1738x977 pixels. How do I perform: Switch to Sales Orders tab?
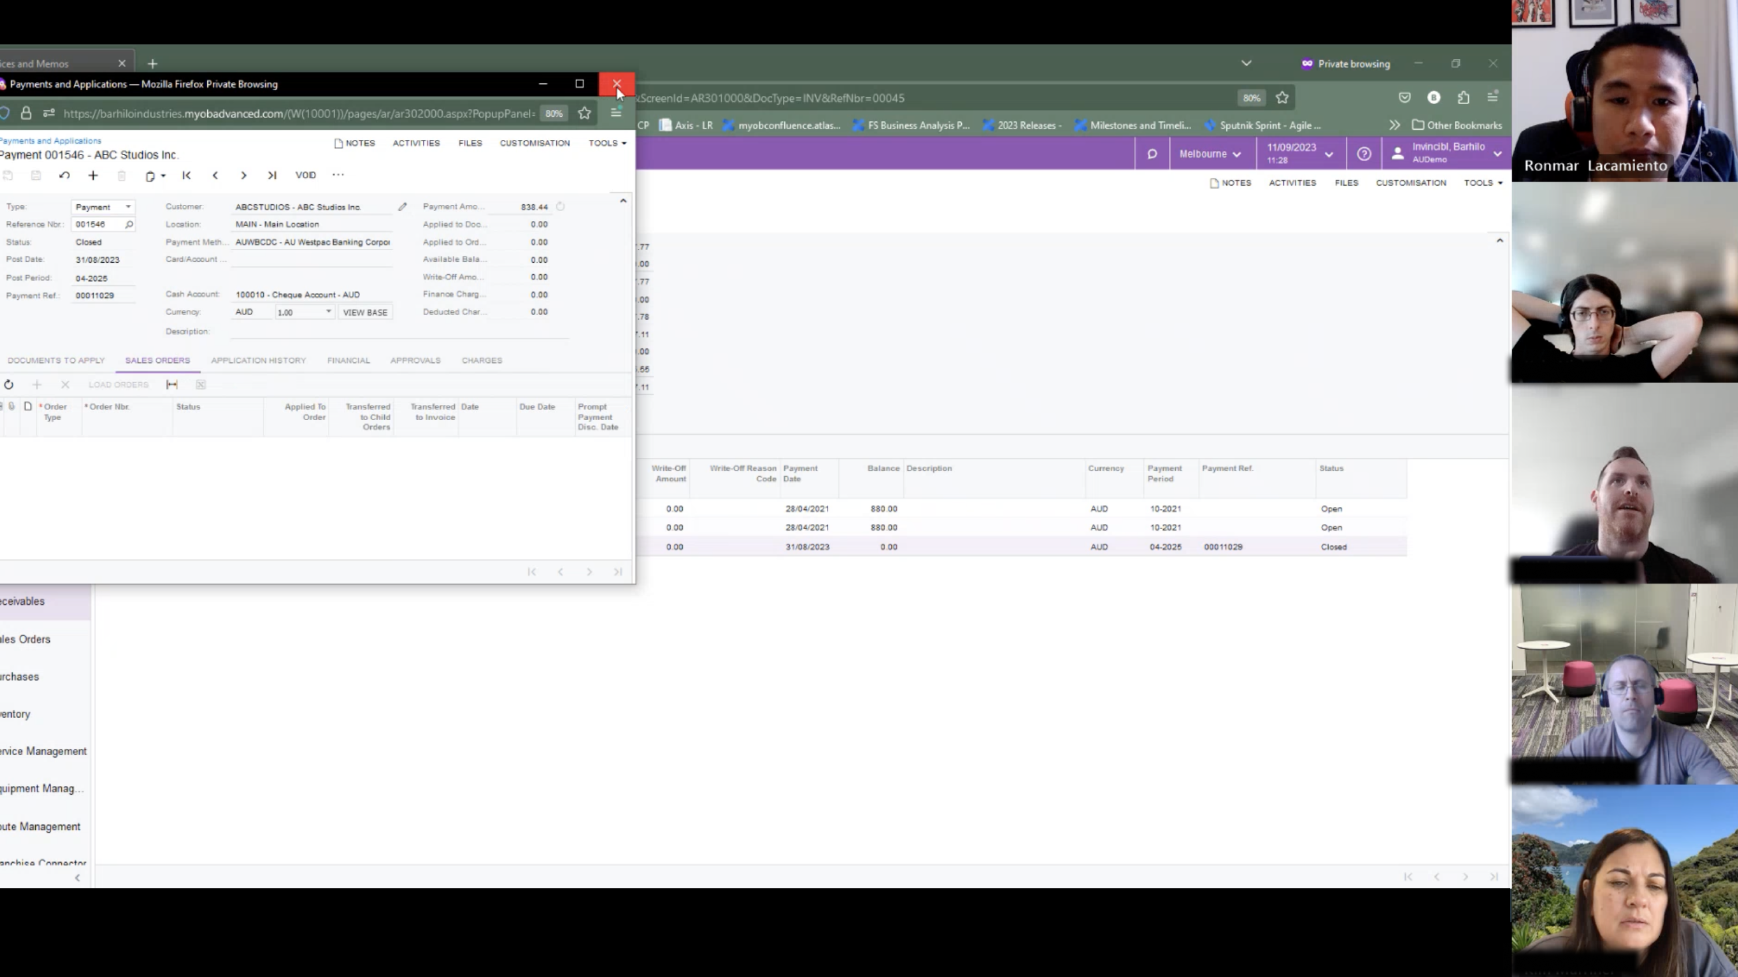coord(157,360)
